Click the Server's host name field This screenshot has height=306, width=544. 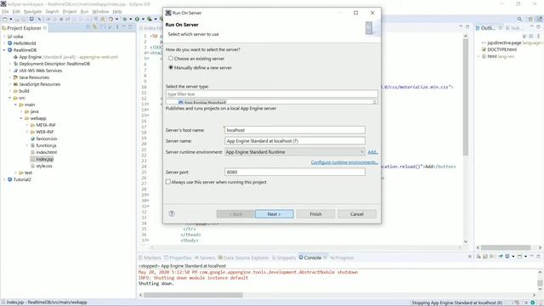click(x=295, y=130)
